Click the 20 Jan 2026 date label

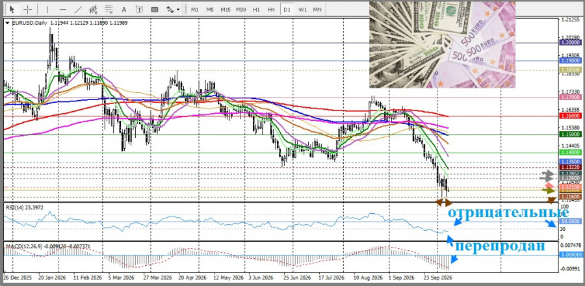pyautogui.click(x=52, y=278)
